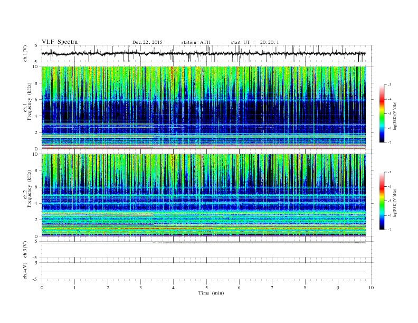Click the time axis tick label '8'
Viewport: 418px width, 323px height.
[305, 288]
